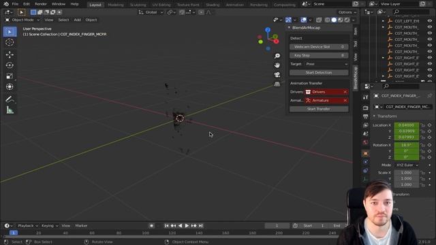Open the Output properties tab icon
The image size is (436, 245).
(x=365, y=116)
